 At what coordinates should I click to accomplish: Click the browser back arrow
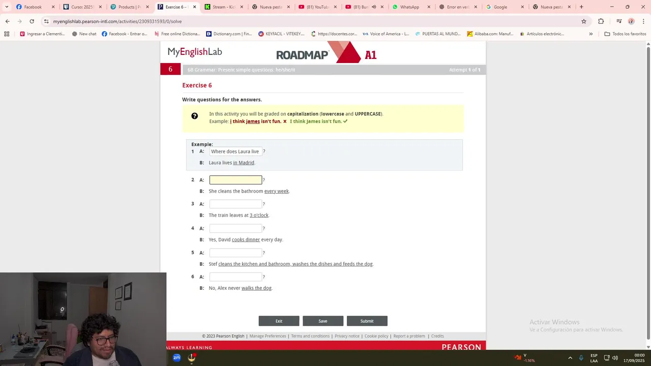pyautogui.click(x=7, y=21)
